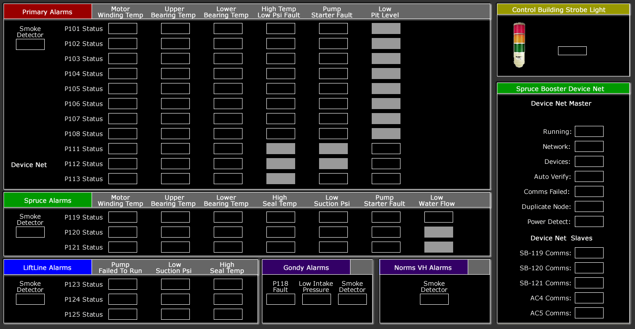Select the Spruce Alarms green header
This screenshot has height=329, width=635.
(x=47, y=200)
